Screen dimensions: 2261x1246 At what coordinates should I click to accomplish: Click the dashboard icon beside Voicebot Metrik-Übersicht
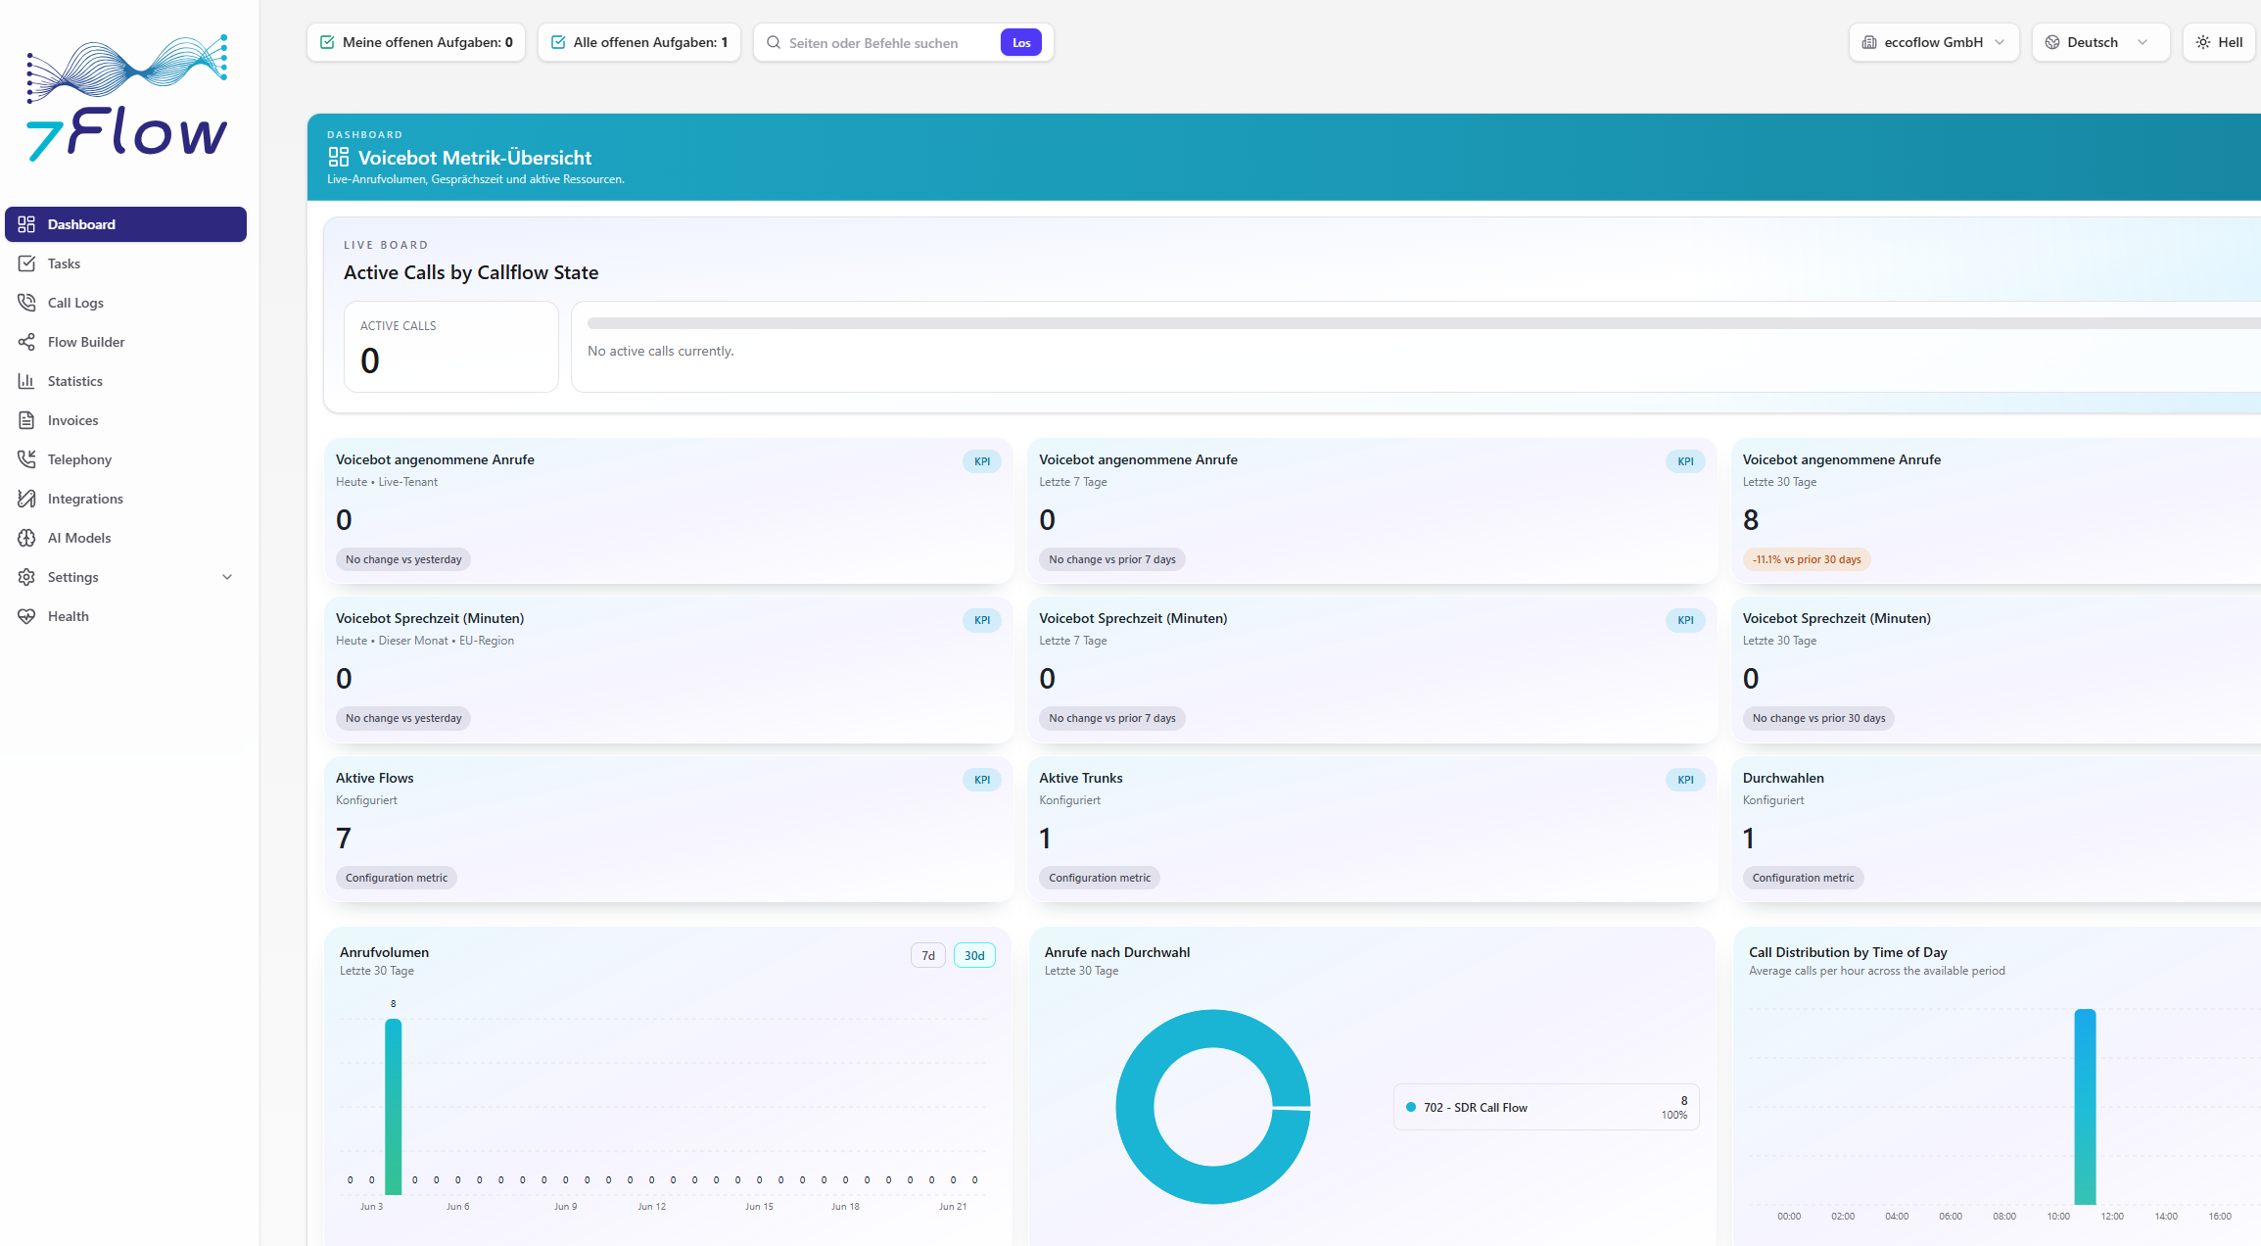339,157
